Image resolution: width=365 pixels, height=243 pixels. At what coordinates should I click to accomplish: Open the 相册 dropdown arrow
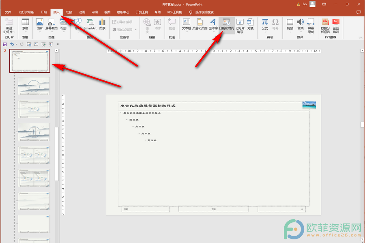(63, 32)
